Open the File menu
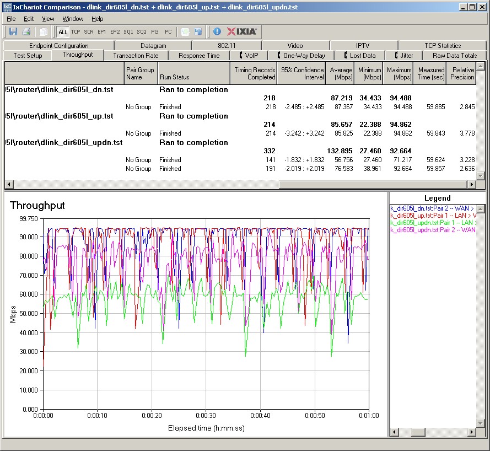Screen dimensions: 490x451 click(11, 19)
